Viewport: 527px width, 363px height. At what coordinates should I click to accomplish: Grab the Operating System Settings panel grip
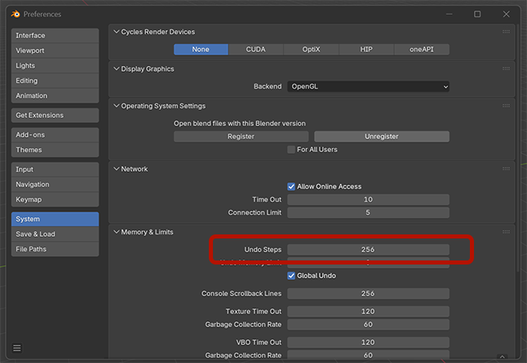506,106
